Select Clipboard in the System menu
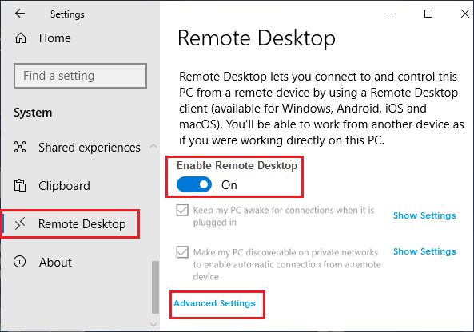Viewport: 474px width, 332px height. tap(64, 186)
